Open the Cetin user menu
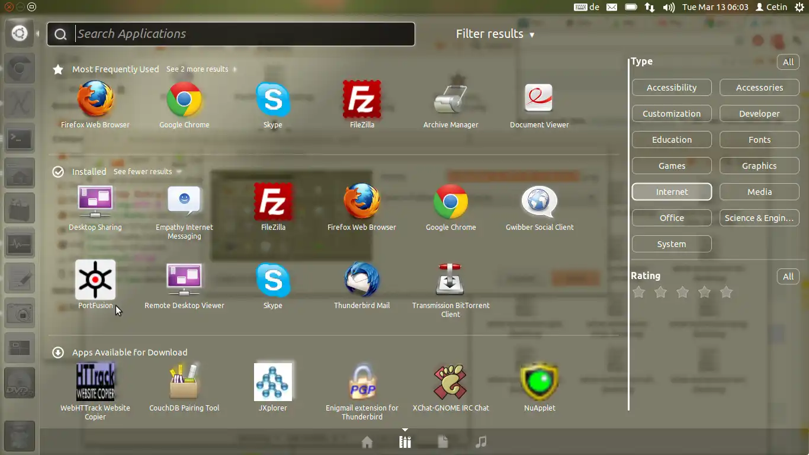Image resolution: width=809 pixels, height=455 pixels. 772,7
